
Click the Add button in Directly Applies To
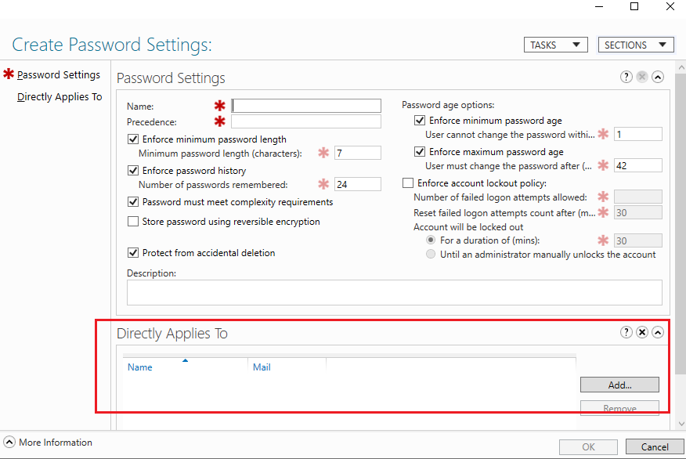pos(619,385)
